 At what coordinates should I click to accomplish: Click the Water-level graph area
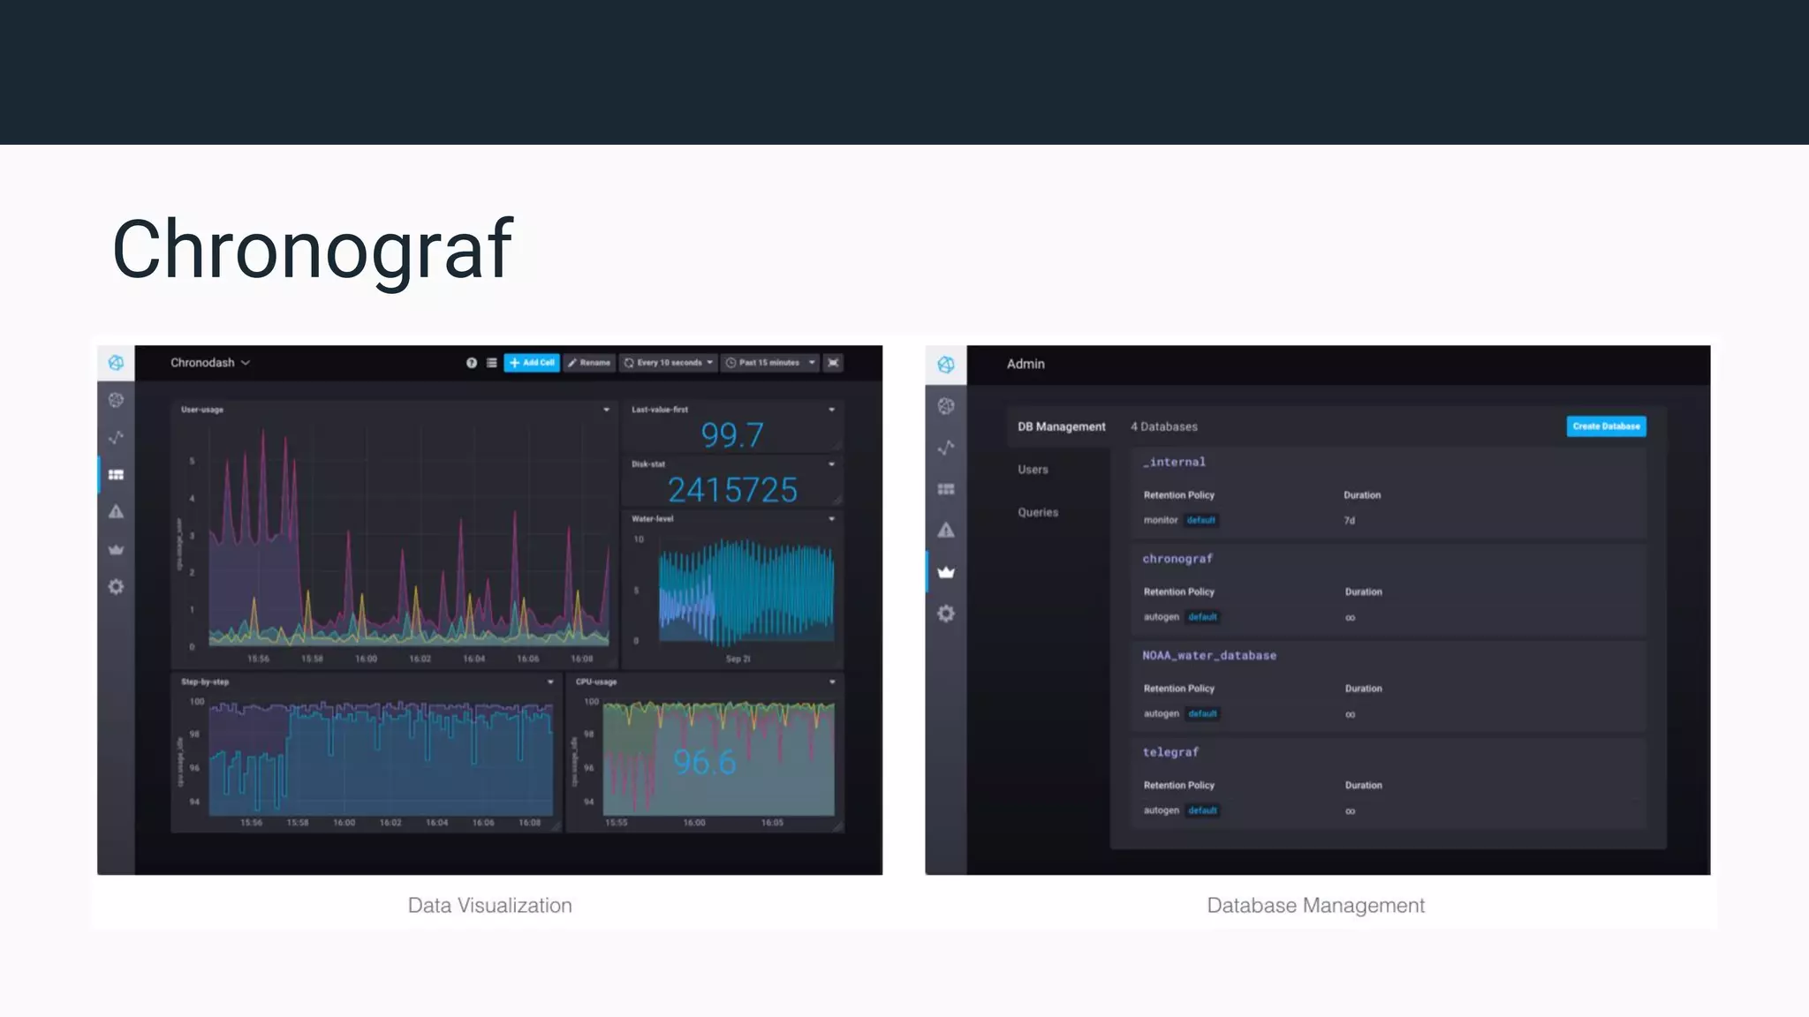click(746, 591)
